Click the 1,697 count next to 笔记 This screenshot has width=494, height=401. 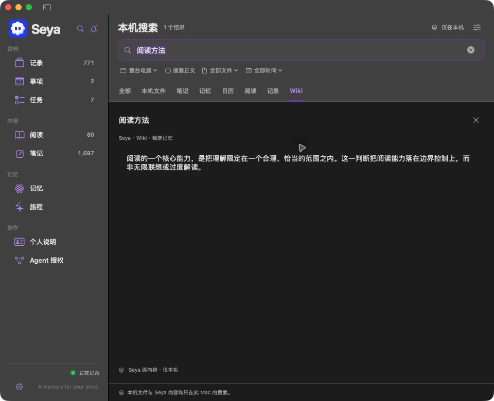click(86, 154)
